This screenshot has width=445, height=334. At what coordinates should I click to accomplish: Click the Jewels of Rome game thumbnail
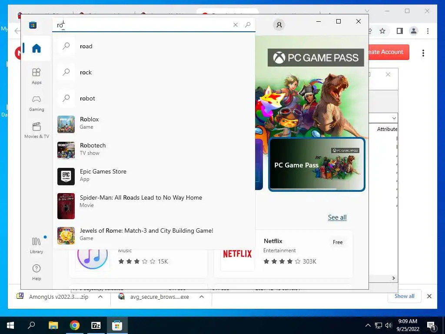(x=66, y=235)
